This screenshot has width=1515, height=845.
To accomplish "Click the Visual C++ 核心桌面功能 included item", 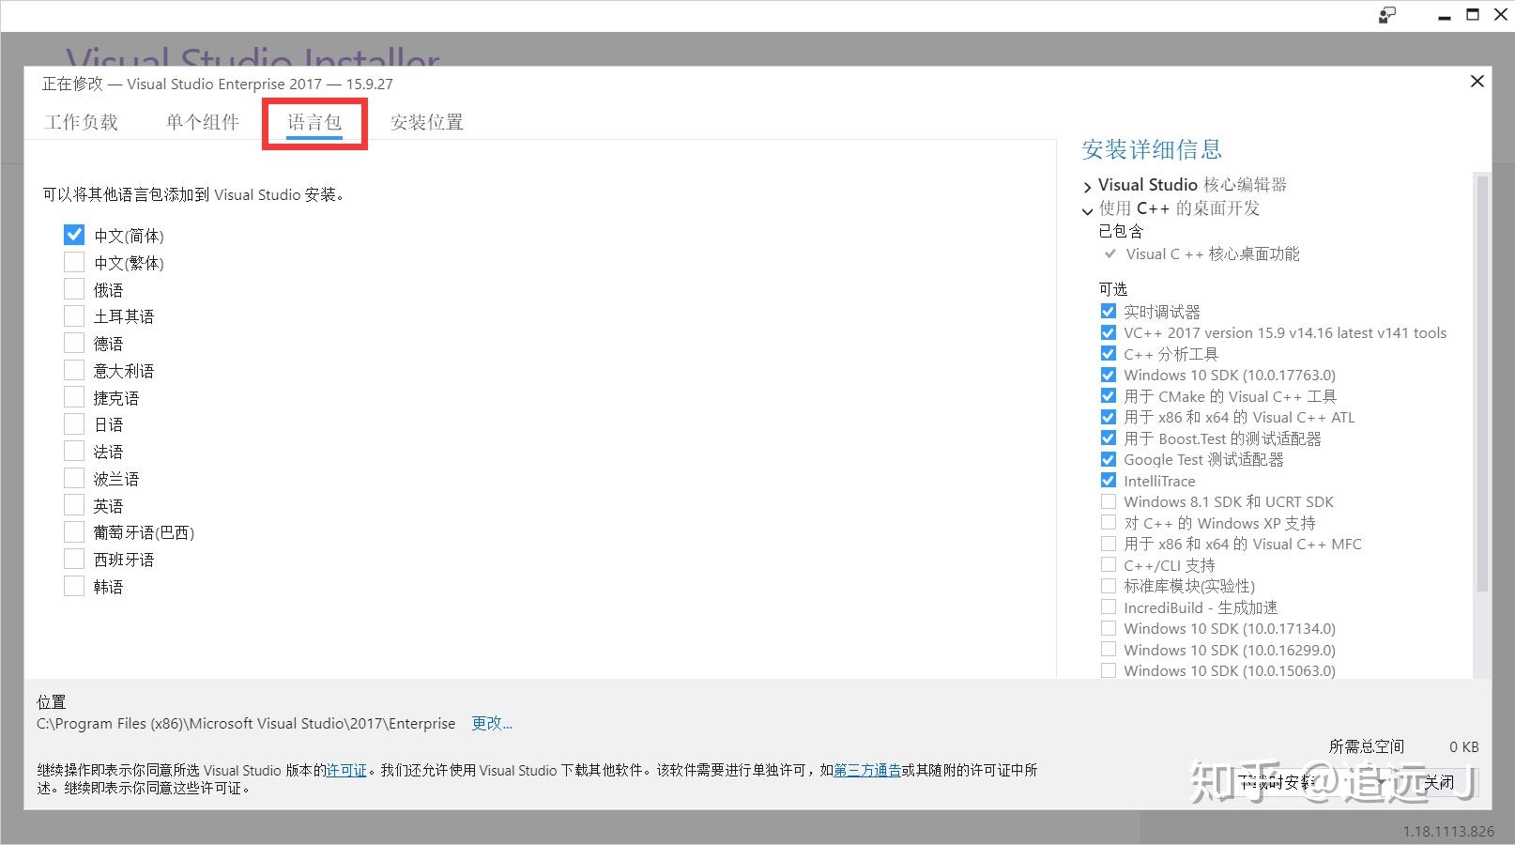I will [1213, 254].
